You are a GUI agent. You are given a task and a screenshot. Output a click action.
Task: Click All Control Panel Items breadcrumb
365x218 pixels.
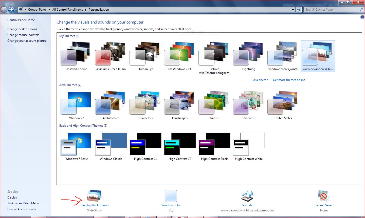(67, 10)
